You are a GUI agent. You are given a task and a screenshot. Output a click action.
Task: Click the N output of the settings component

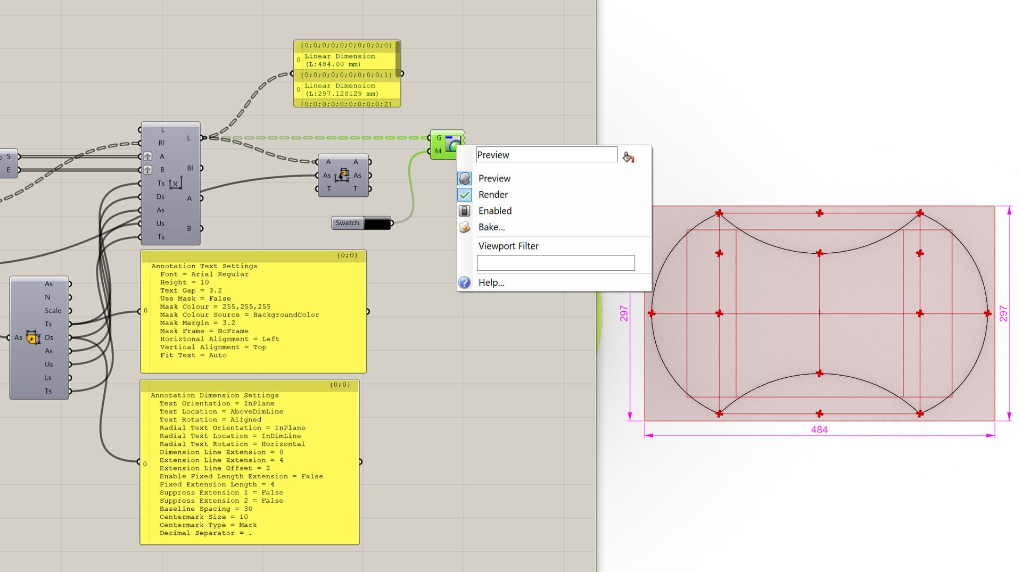pos(47,297)
